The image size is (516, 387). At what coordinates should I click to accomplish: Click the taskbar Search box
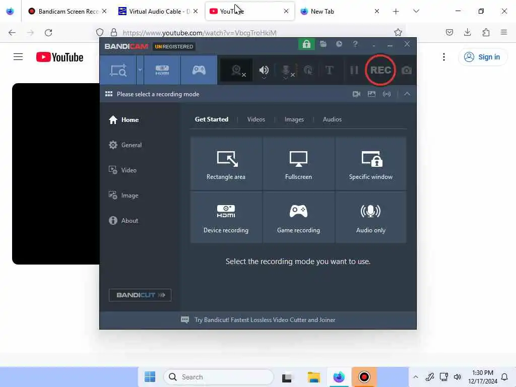[219, 377]
